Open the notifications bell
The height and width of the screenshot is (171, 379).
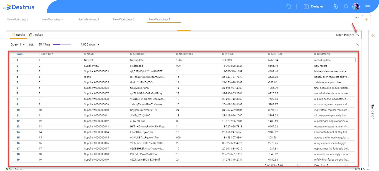pyautogui.click(x=346, y=6)
